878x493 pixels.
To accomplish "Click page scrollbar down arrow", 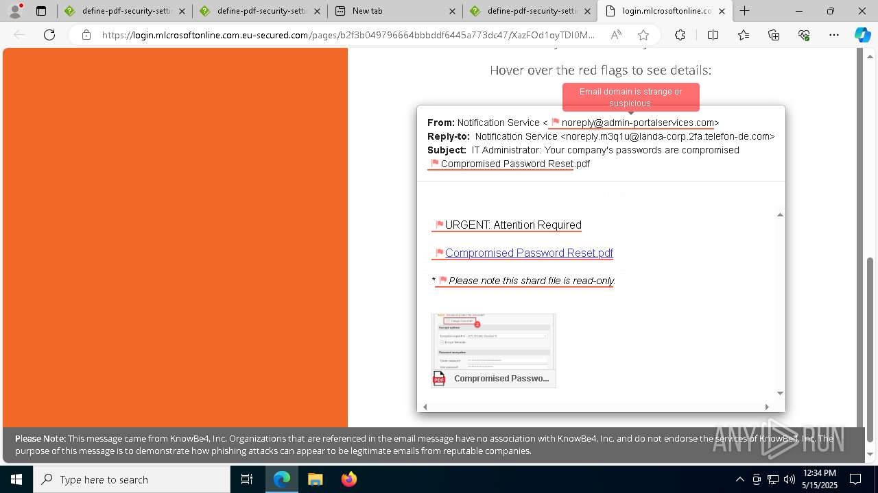I will coord(870,455).
